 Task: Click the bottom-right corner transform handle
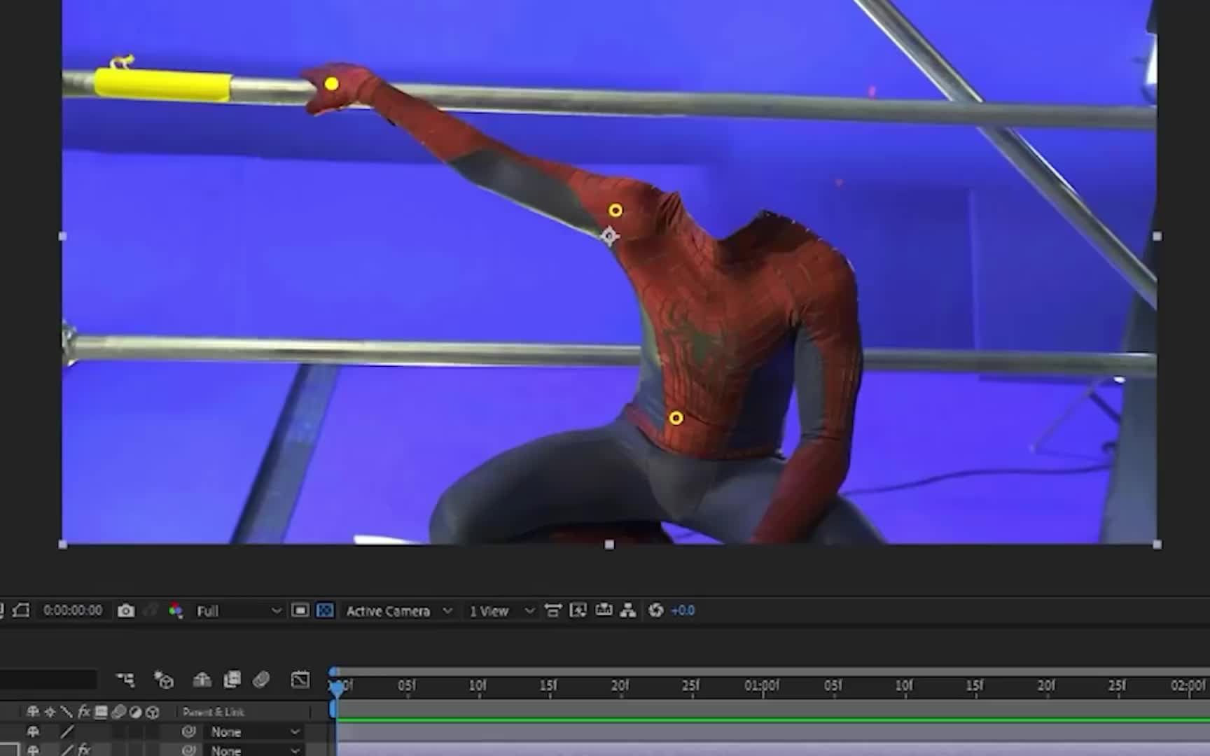(1157, 545)
